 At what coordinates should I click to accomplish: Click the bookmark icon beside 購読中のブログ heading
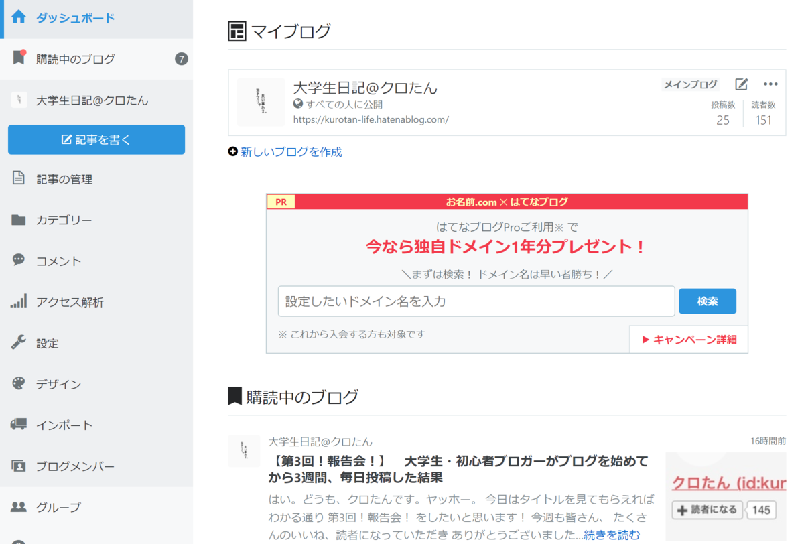[234, 396]
